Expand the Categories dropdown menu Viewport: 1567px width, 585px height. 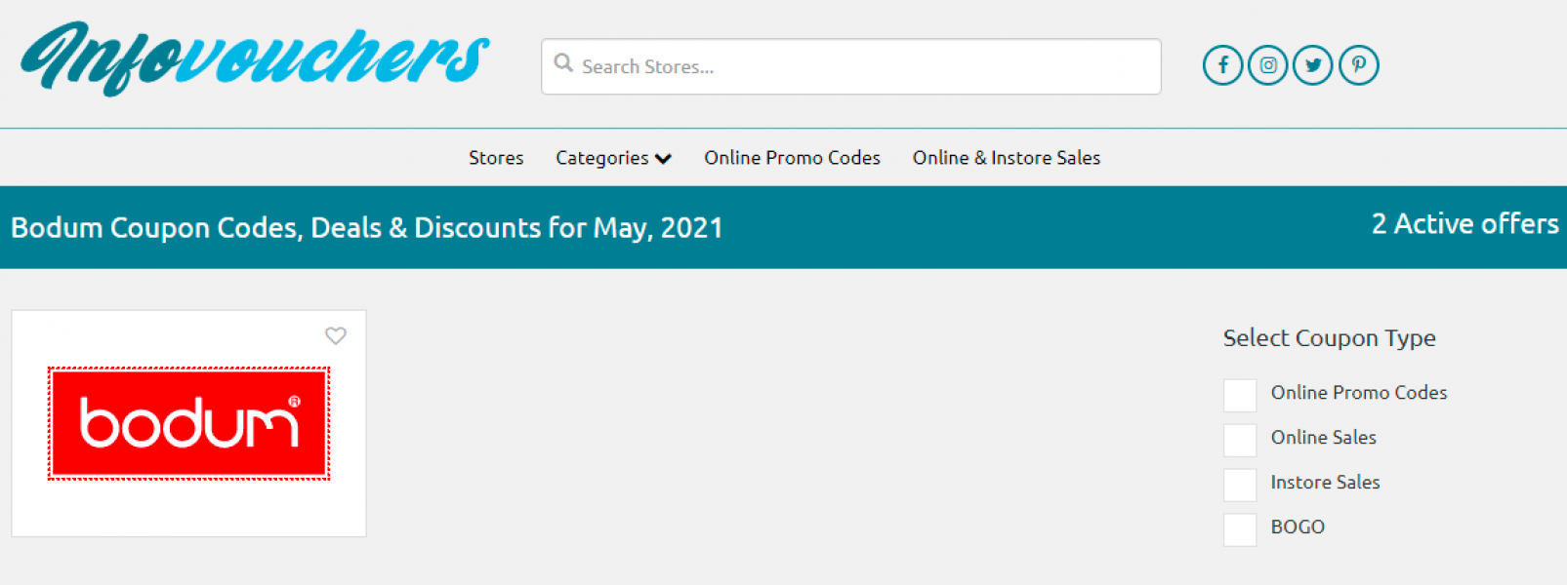point(613,158)
